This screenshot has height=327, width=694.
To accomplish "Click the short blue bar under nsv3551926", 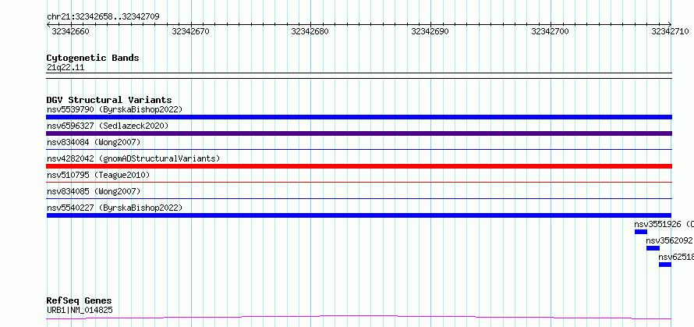I will tap(640, 232).
